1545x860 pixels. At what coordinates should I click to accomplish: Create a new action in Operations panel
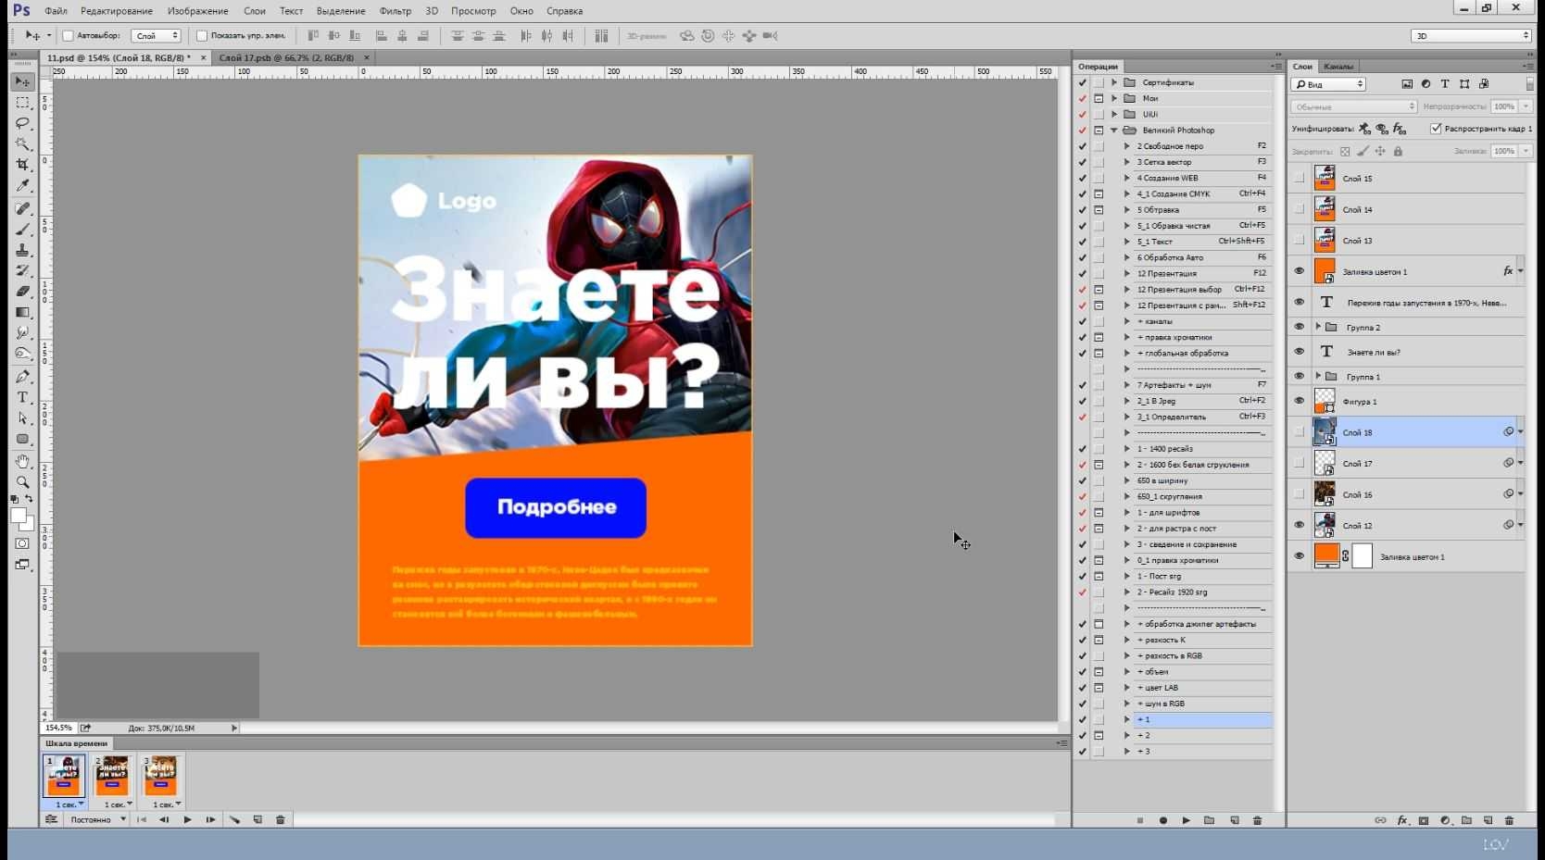1234,820
